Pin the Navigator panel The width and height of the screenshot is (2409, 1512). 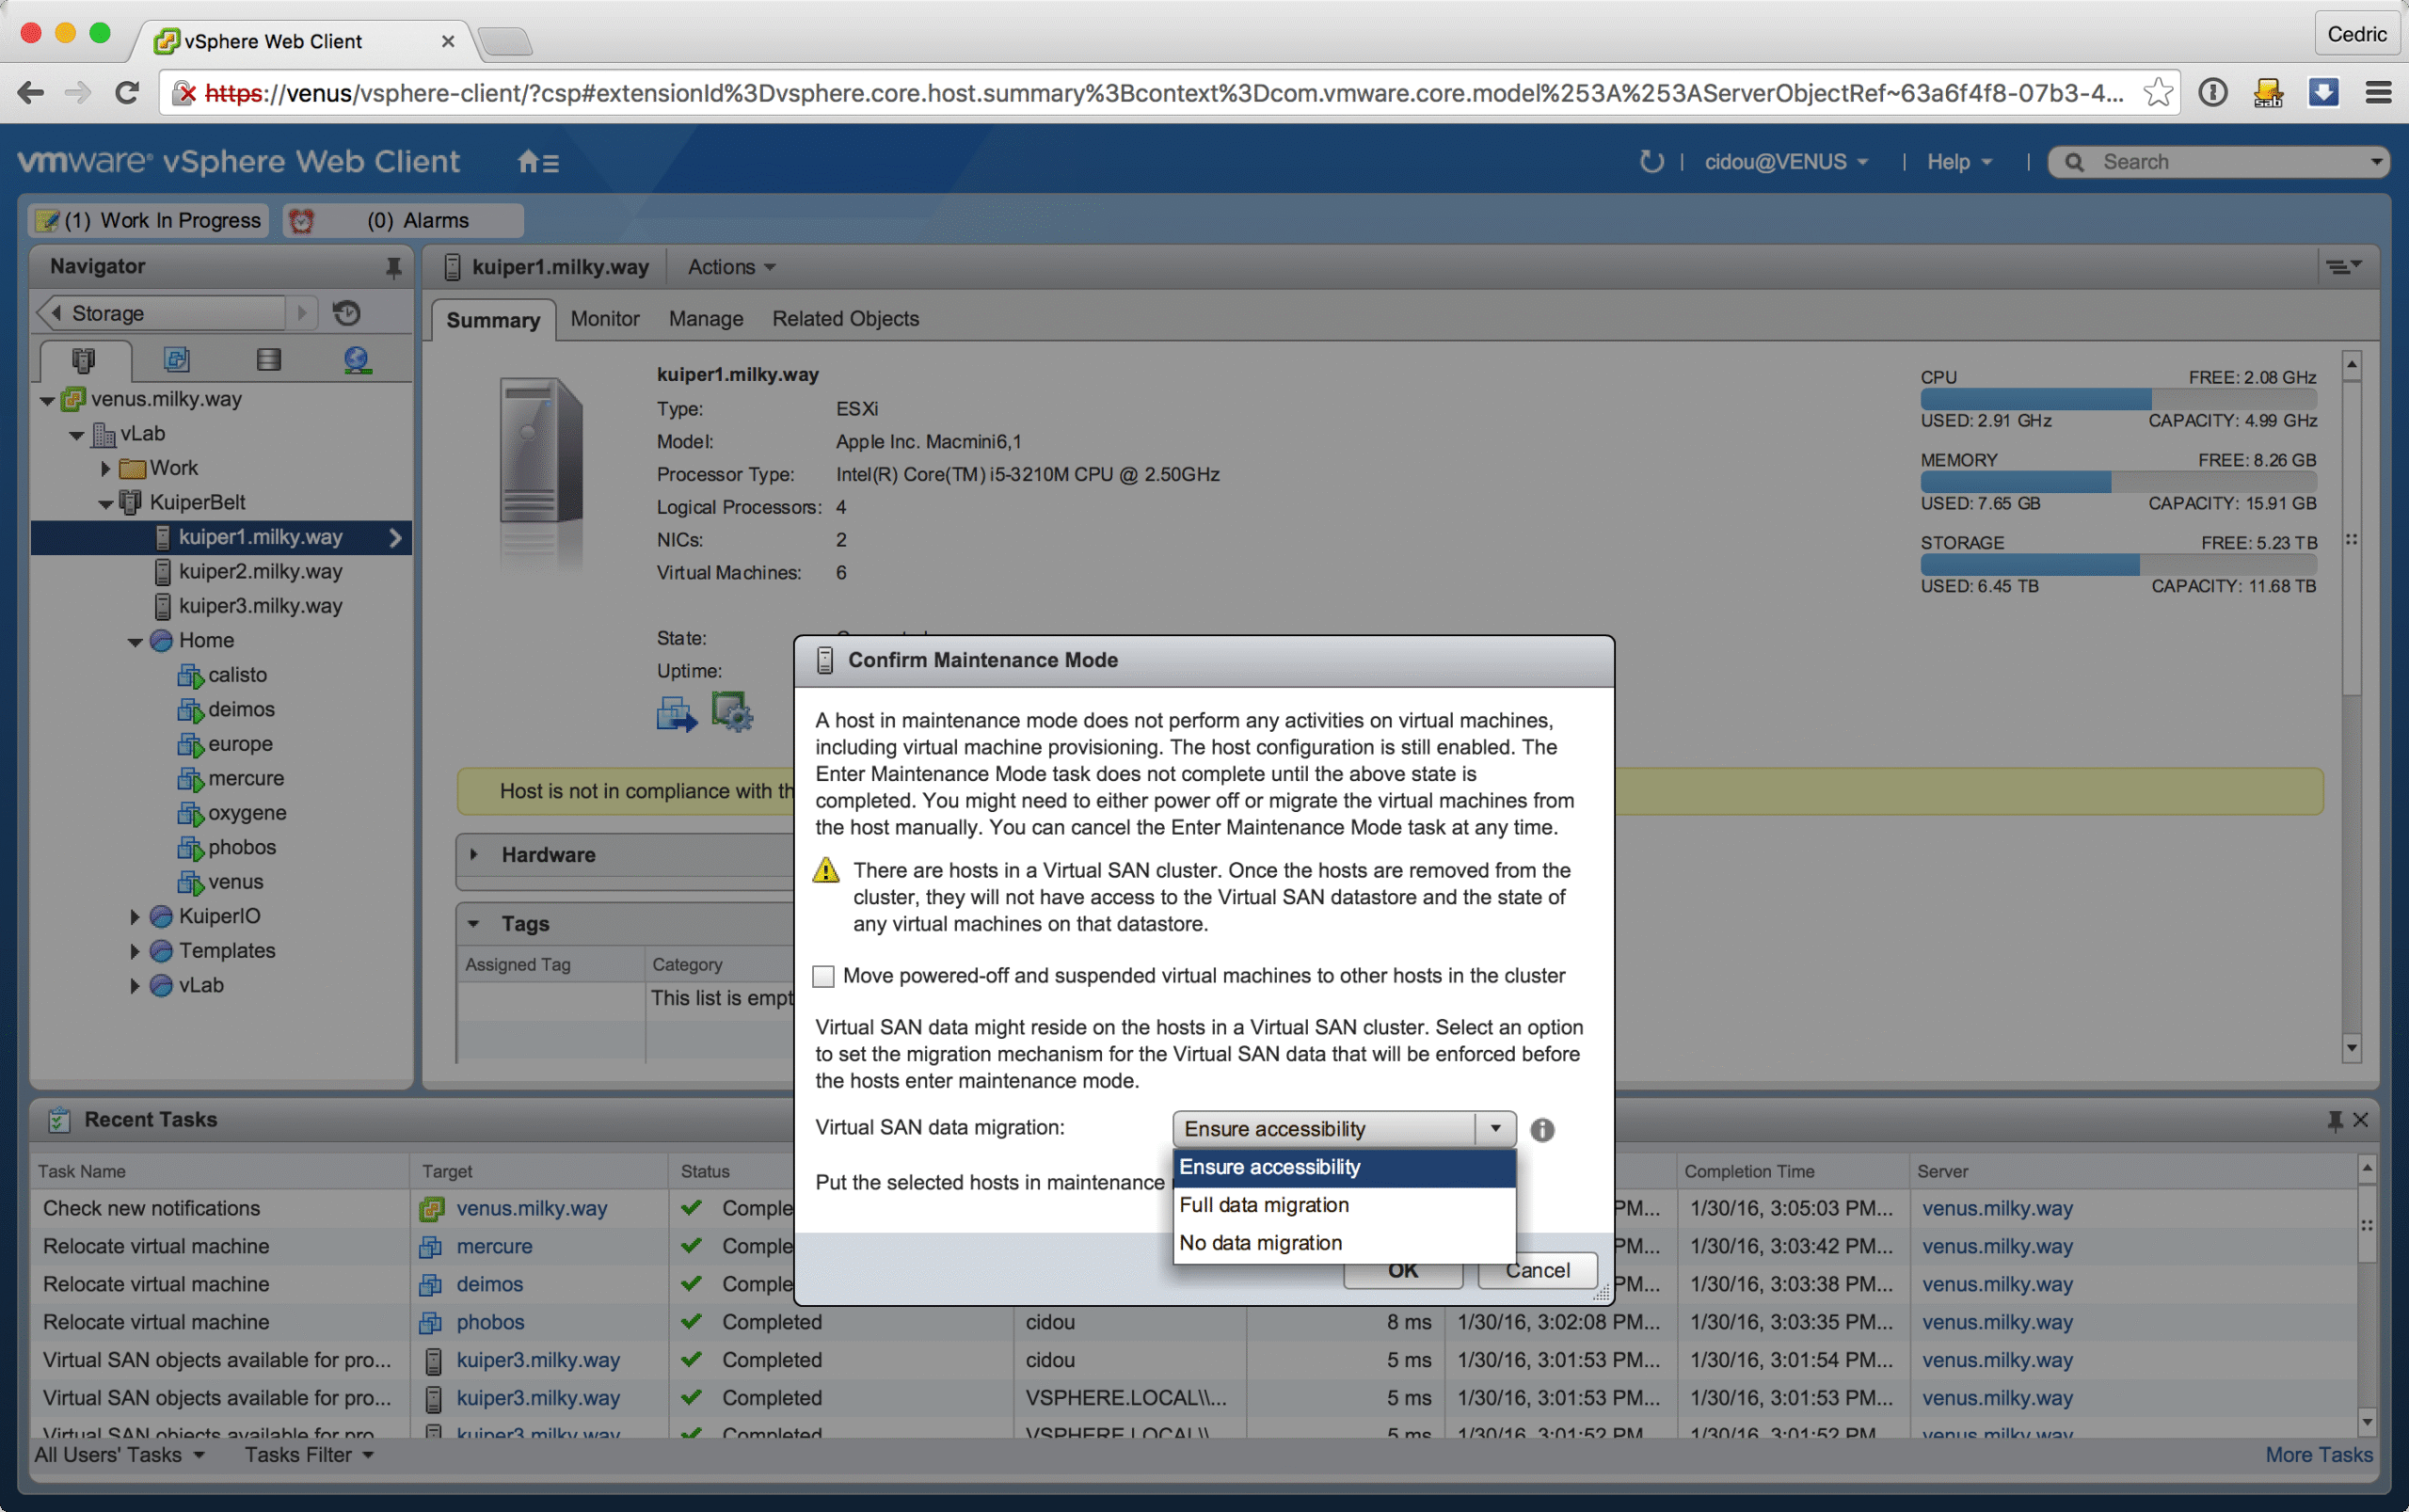[393, 267]
